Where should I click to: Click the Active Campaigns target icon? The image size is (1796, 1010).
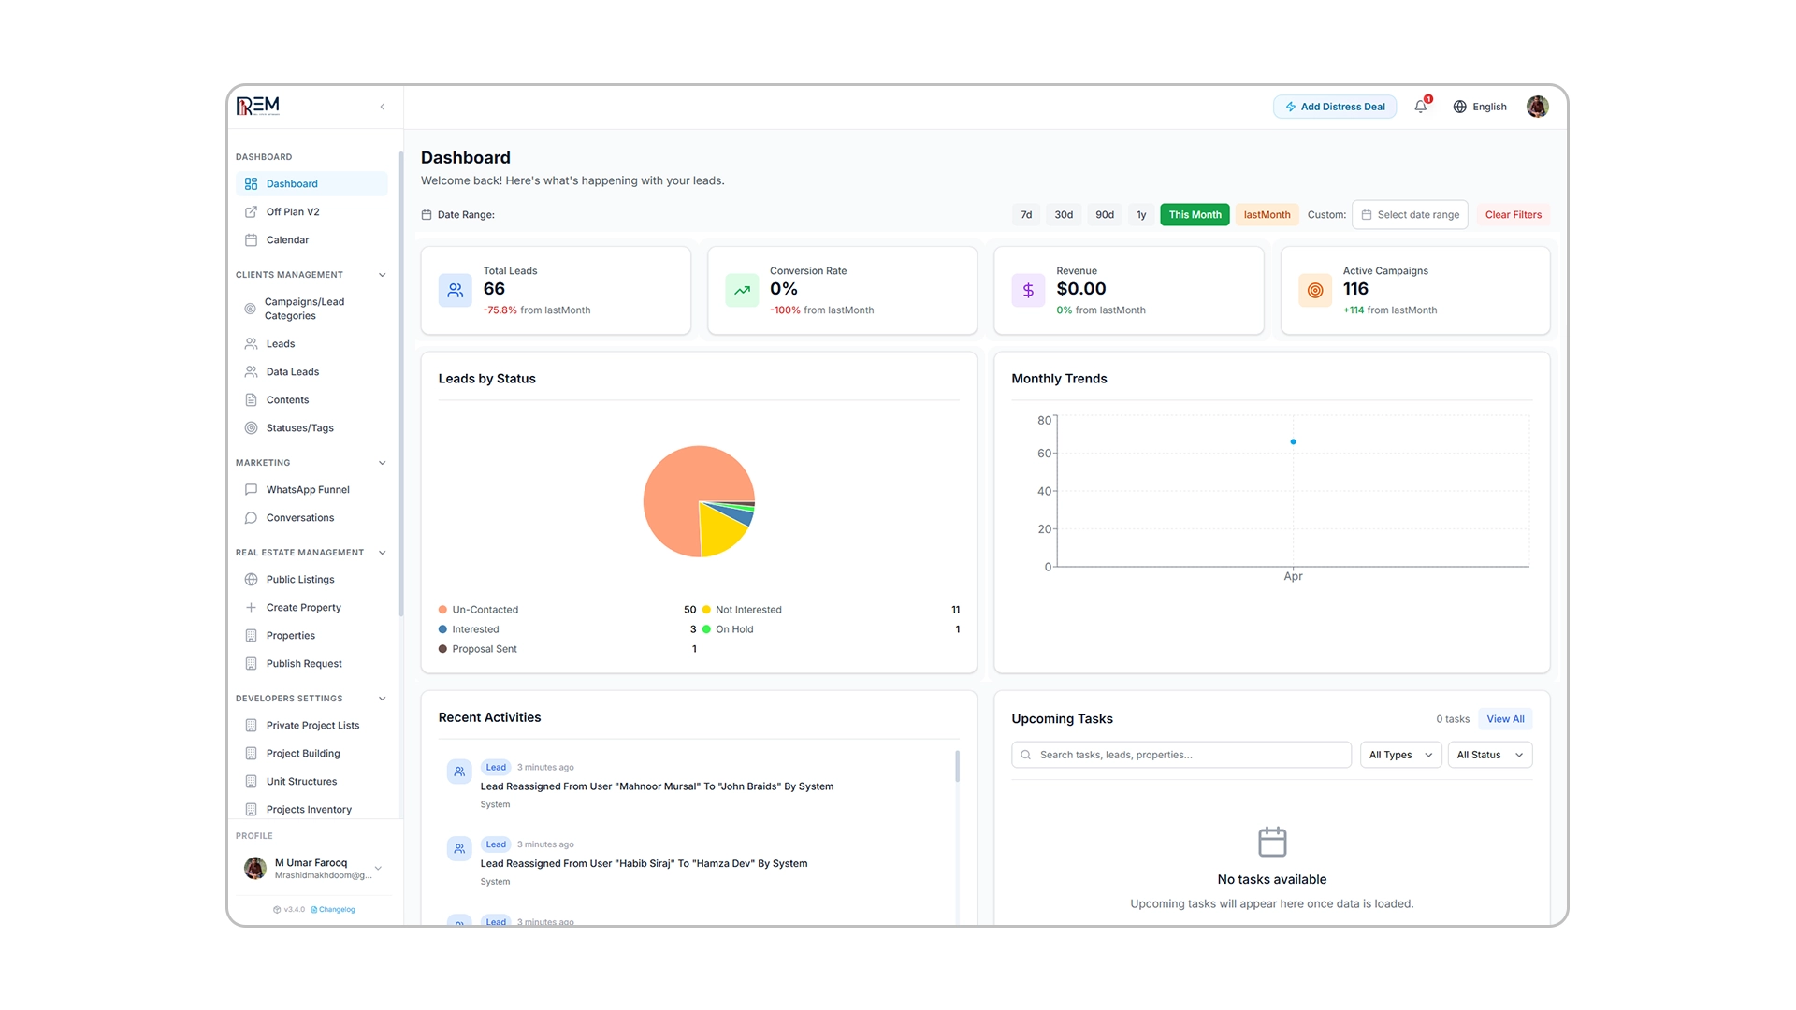tap(1315, 291)
